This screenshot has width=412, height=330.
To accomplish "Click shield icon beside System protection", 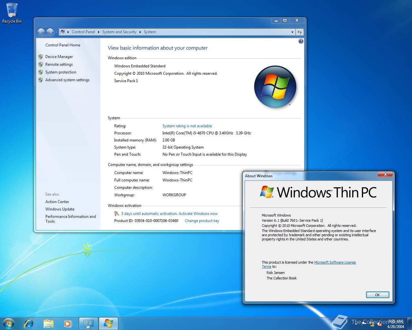I will [x=41, y=72].
